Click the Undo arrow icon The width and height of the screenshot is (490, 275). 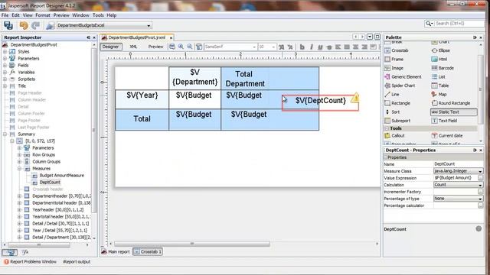(24, 25)
